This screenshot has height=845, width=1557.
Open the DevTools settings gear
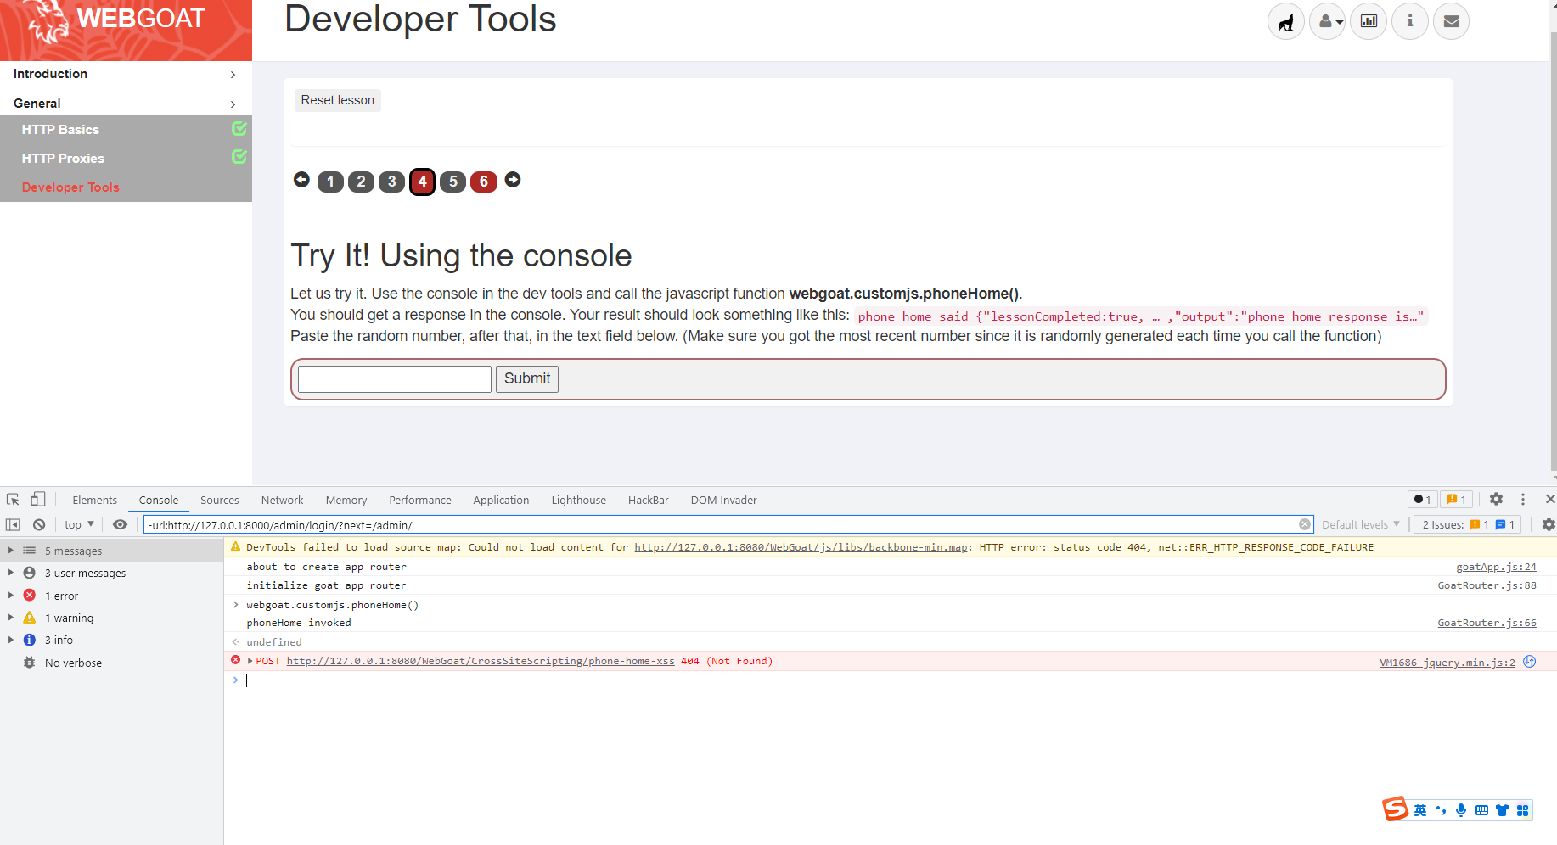click(1497, 500)
